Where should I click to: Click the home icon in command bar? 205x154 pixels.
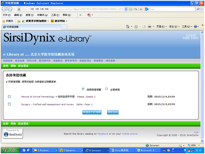127,26
